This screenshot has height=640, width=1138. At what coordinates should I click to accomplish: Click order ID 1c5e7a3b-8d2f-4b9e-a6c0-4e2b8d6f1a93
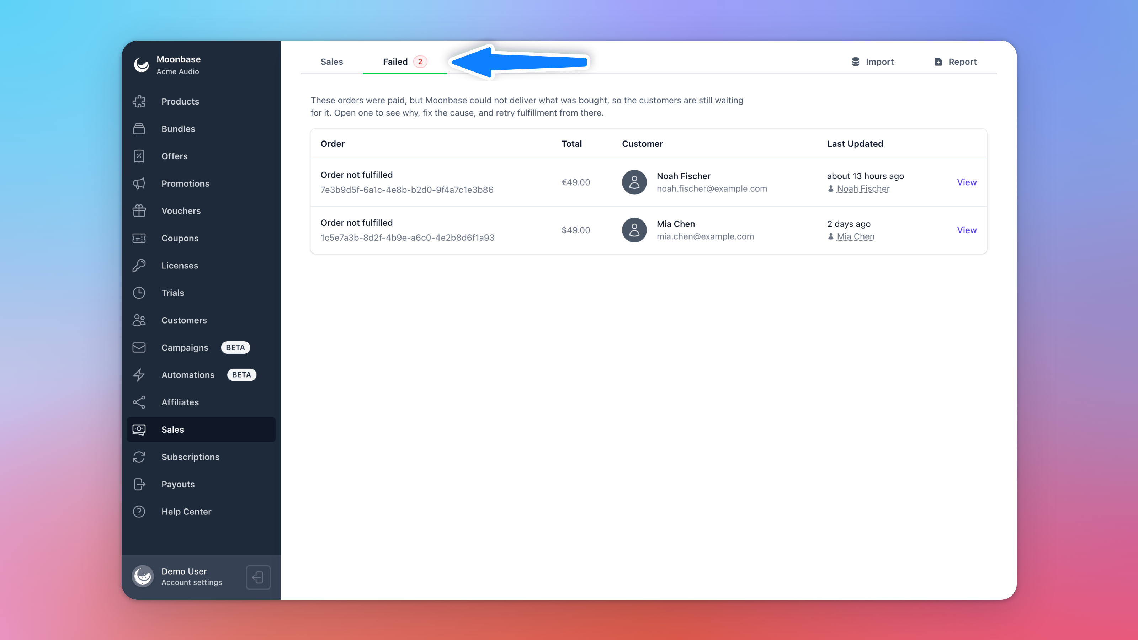tap(407, 238)
